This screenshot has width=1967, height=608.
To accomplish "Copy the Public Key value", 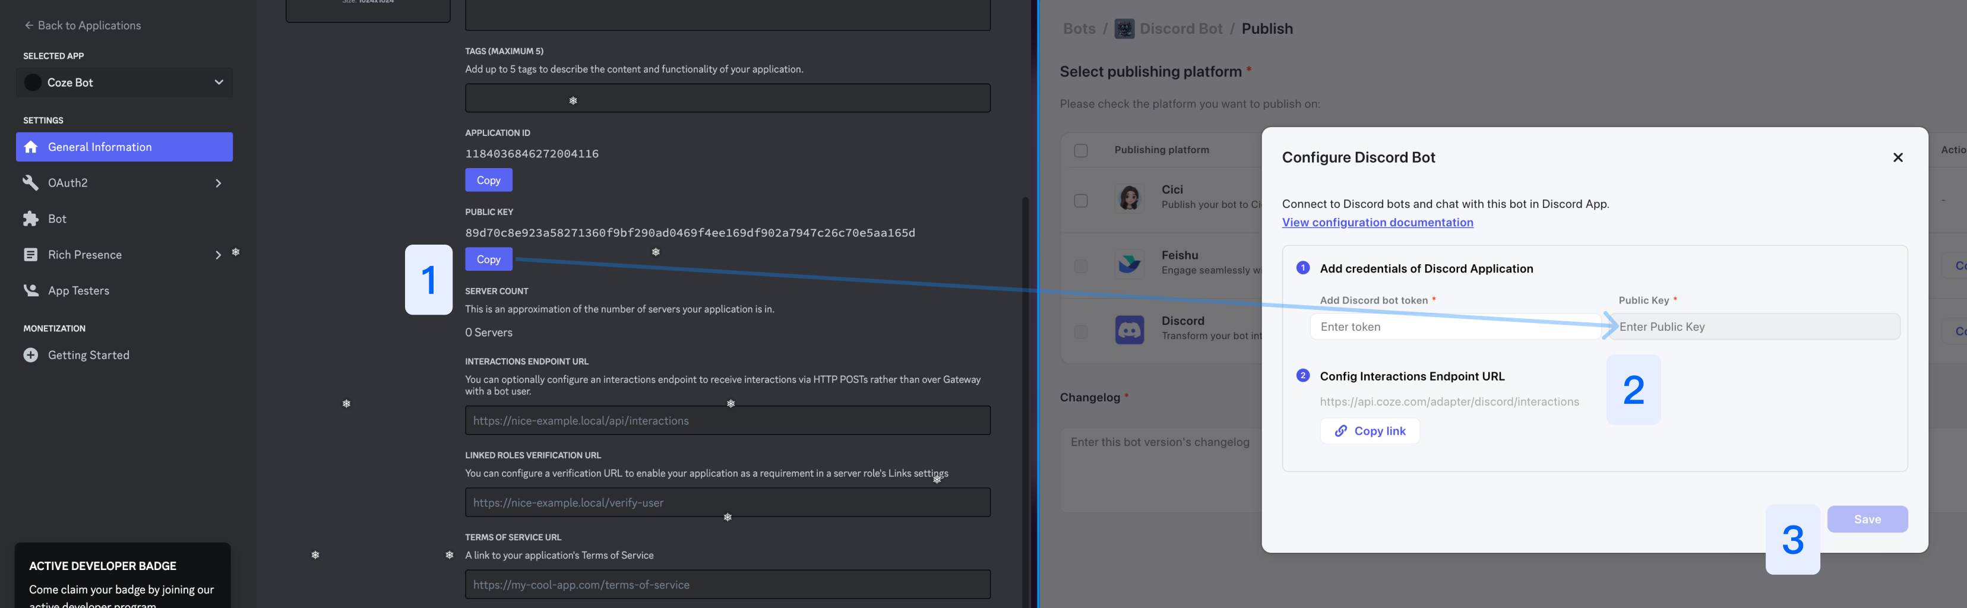I will coord(489,259).
